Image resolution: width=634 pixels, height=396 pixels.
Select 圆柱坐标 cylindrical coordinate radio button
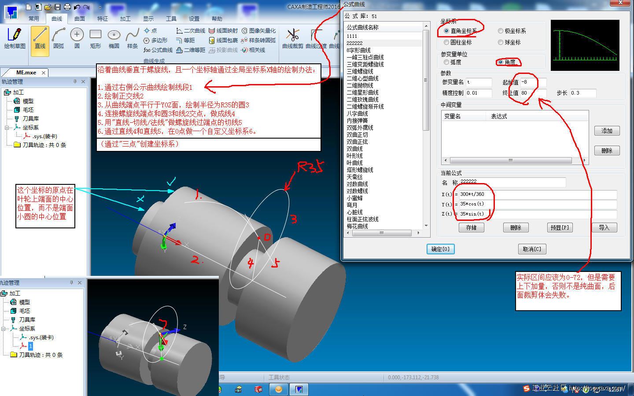pyautogui.click(x=446, y=42)
